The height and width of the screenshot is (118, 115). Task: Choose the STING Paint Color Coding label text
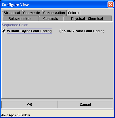tap(84, 31)
